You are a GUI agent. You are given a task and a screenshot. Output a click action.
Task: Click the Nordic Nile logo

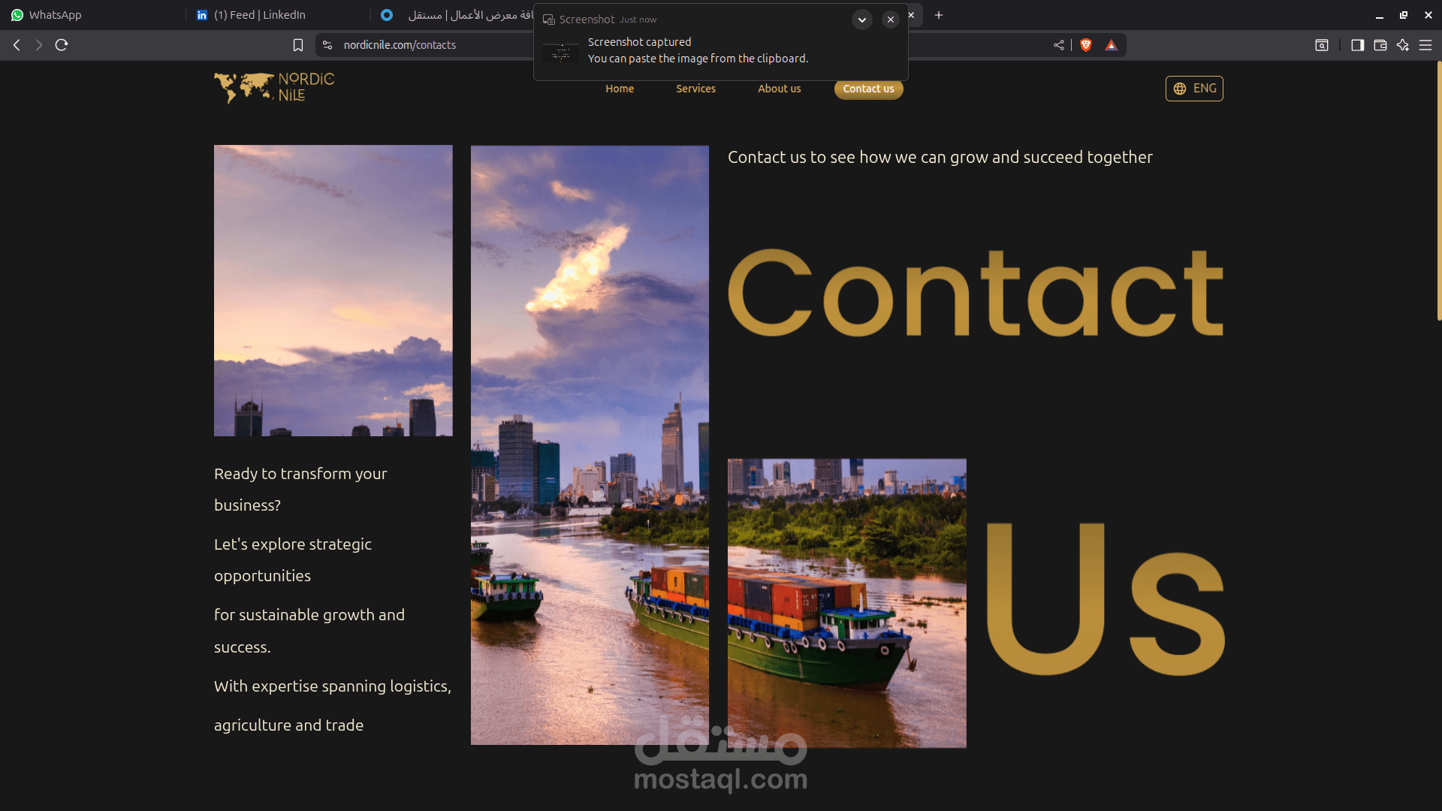click(274, 89)
